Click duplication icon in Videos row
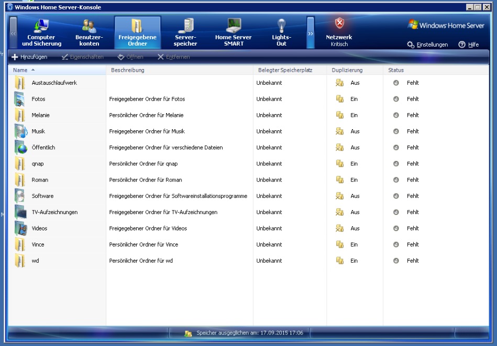 [x=339, y=228]
